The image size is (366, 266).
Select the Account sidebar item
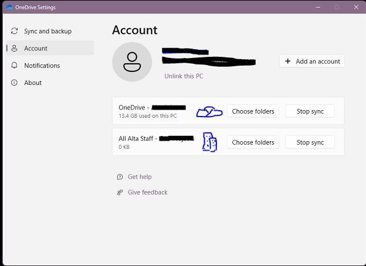click(50, 48)
